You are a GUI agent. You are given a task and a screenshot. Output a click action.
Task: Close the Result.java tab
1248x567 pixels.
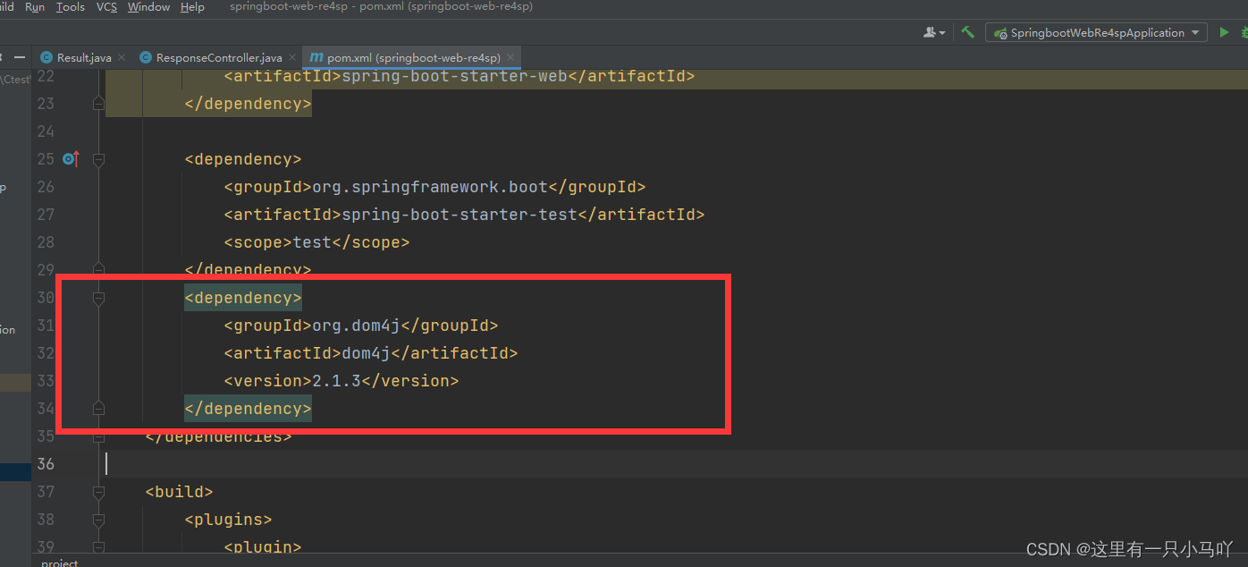tap(122, 57)
